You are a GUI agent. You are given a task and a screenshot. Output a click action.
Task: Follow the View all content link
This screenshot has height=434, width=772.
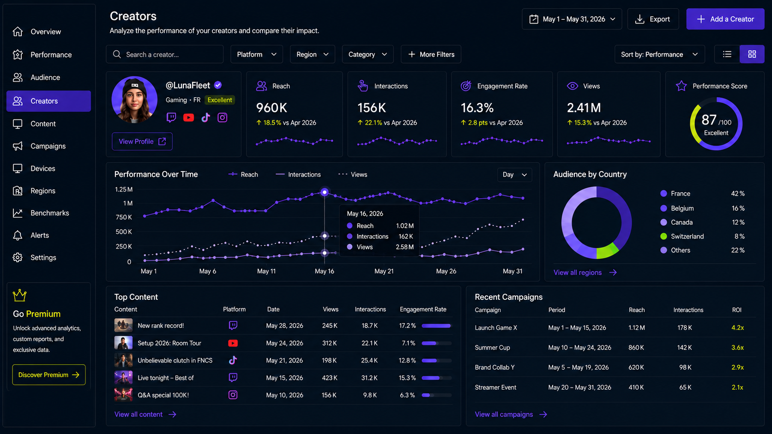click(145, 415)
